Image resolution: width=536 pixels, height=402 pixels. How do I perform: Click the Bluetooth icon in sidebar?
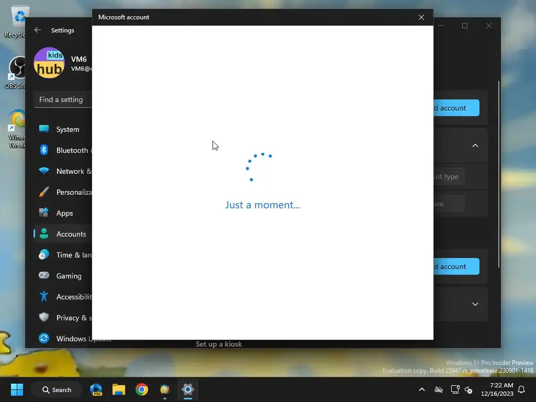tap(44, 150)
